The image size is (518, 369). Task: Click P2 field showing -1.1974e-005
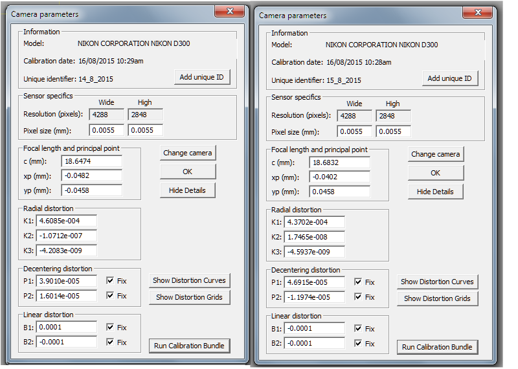point(315,297)
